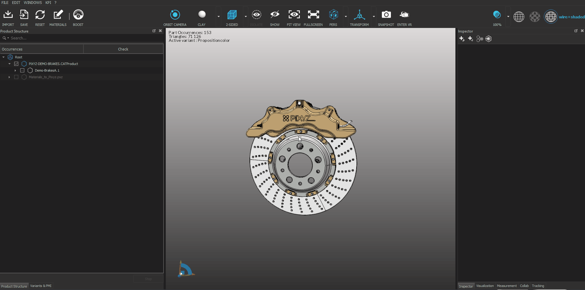Toggle the Pers perspective icon

coord(334,15)
